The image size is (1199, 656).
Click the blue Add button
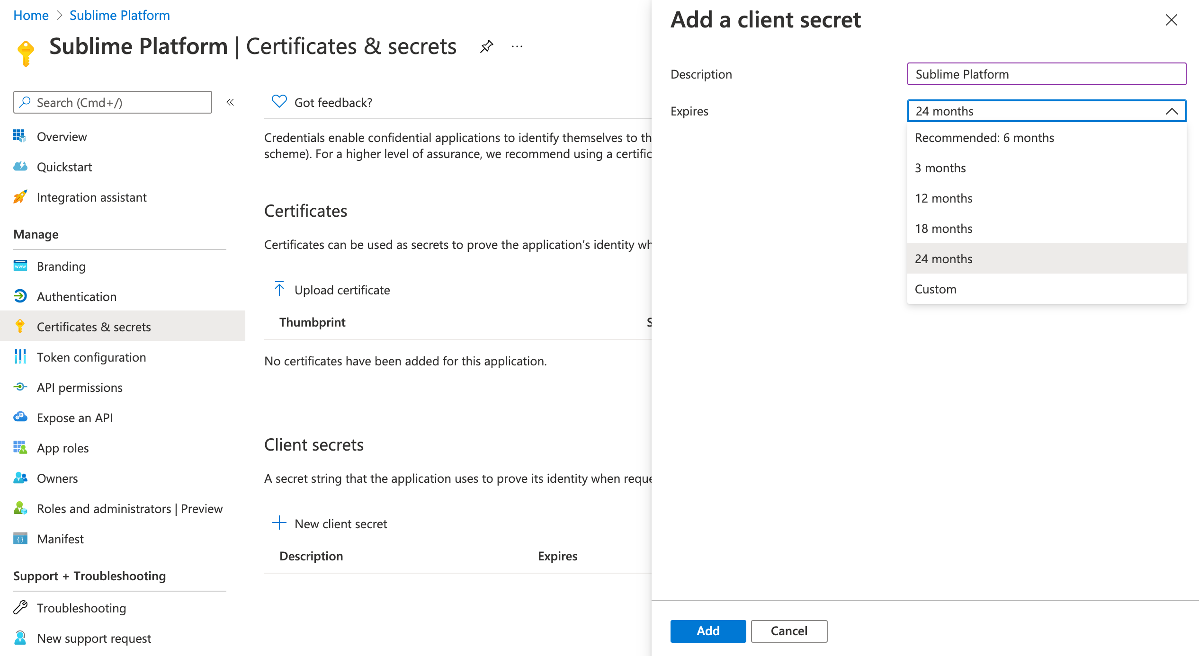pyautogui.click(x=707, y=631)
